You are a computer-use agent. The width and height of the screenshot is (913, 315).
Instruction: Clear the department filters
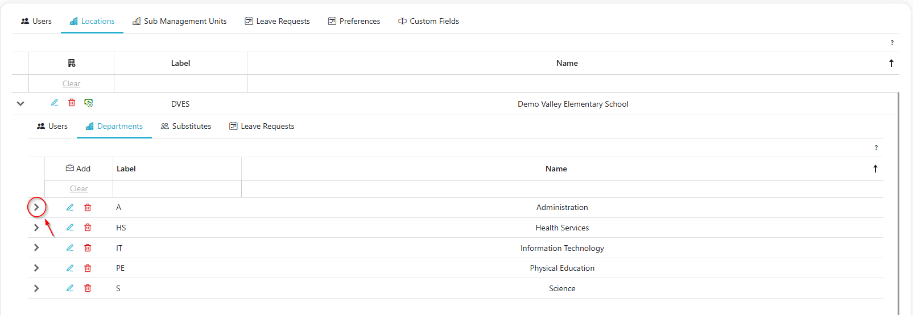79,188
